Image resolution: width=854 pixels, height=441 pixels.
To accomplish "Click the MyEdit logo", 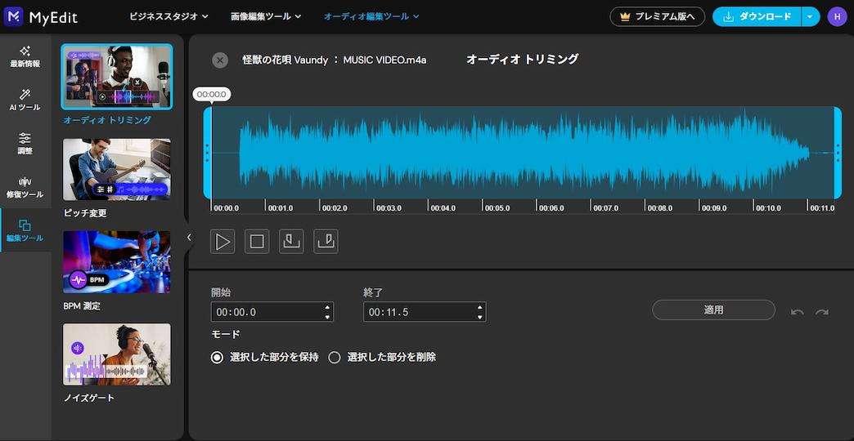I will [x=40, y=17].
